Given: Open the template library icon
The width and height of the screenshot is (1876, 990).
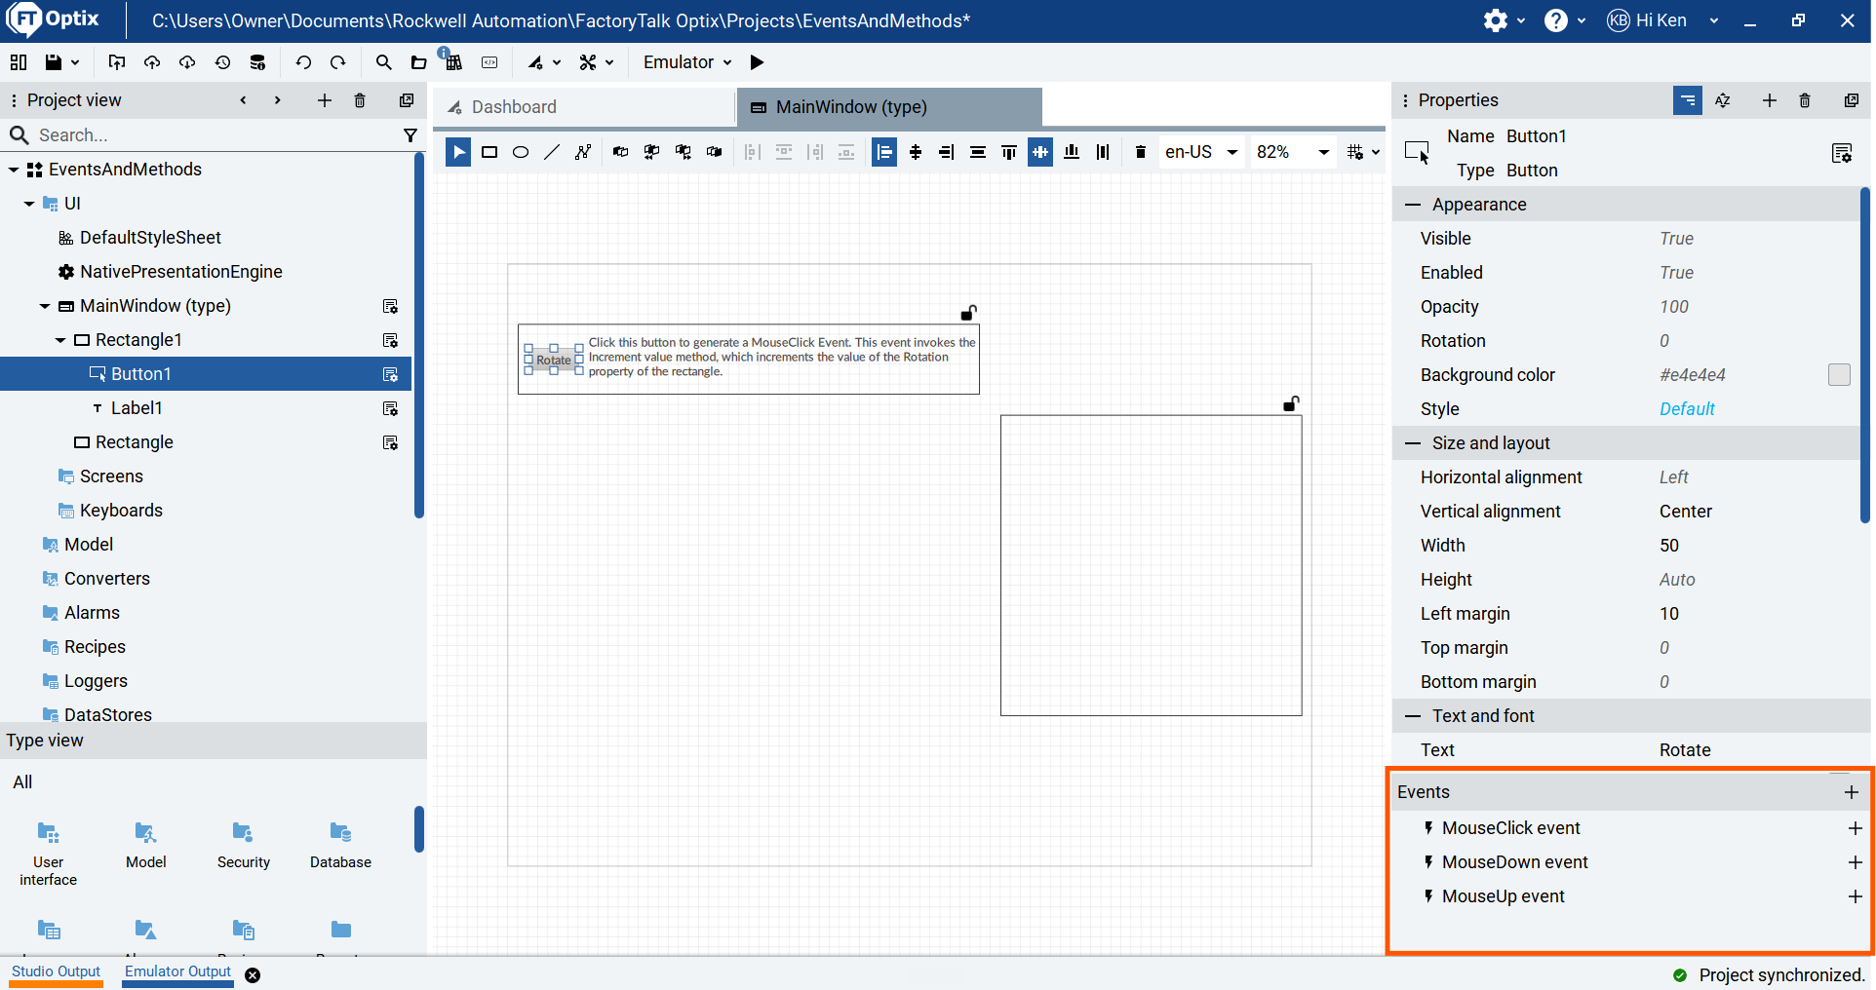Looking at the screenshot, I should 453,62.
